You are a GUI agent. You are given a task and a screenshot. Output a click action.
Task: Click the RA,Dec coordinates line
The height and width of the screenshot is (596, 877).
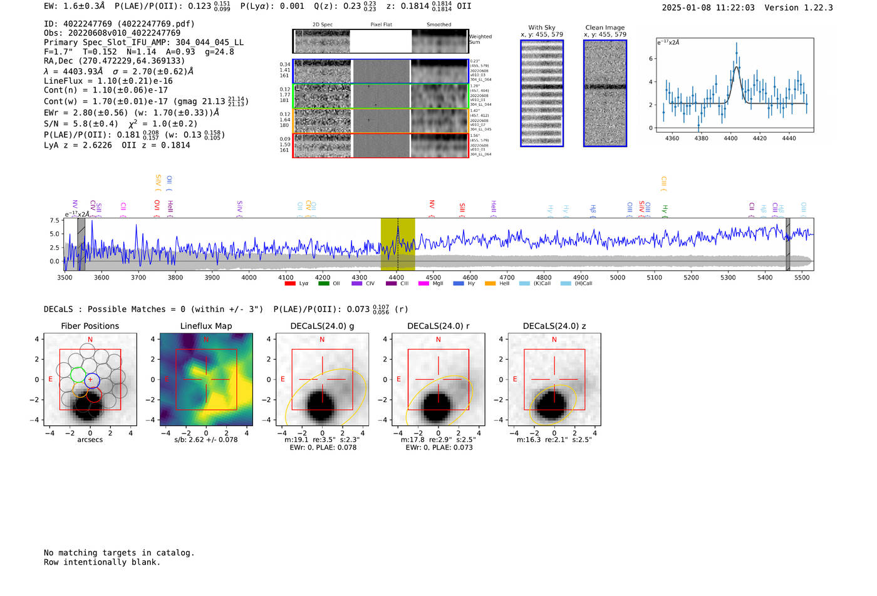(115, 61)
